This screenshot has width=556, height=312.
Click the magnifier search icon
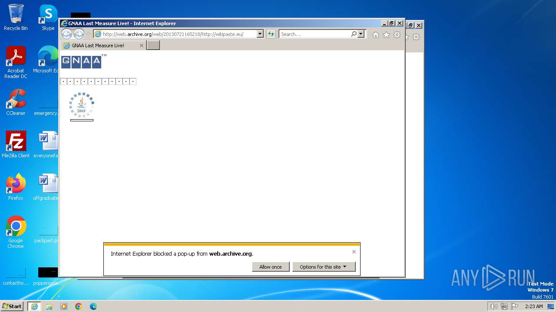point(354,34)
